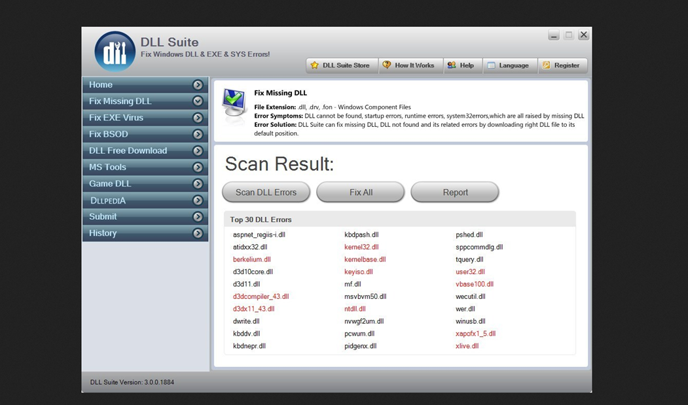This screenshot has height=405, width=688.
Task: Select xlive.dll entry
Action: (x=467, y=345)
